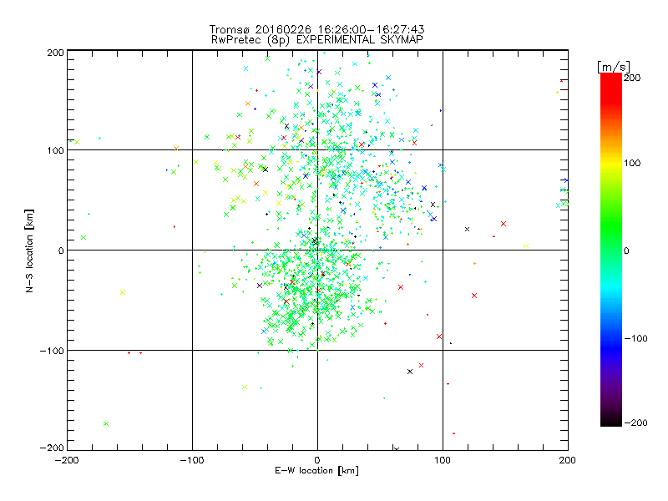The height and width of the screenshot is (501, 668).
Task: Click the x-axis tick label '0'
Action: [x=317, y=460]
